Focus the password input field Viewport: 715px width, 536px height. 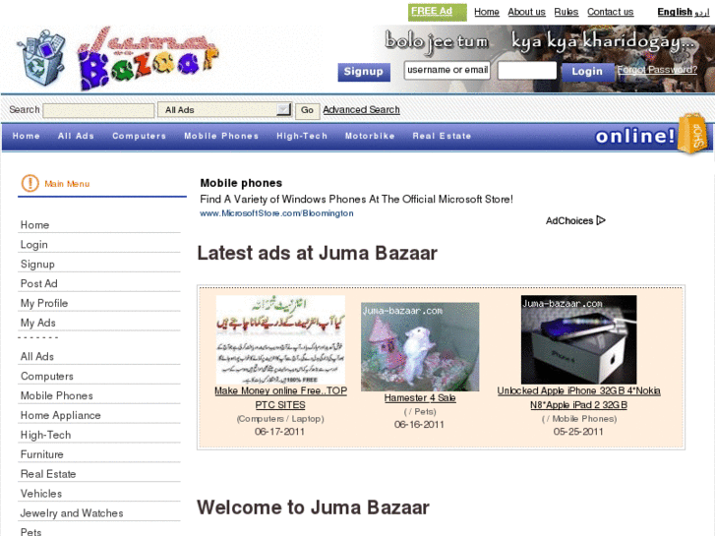click(527, 70)
